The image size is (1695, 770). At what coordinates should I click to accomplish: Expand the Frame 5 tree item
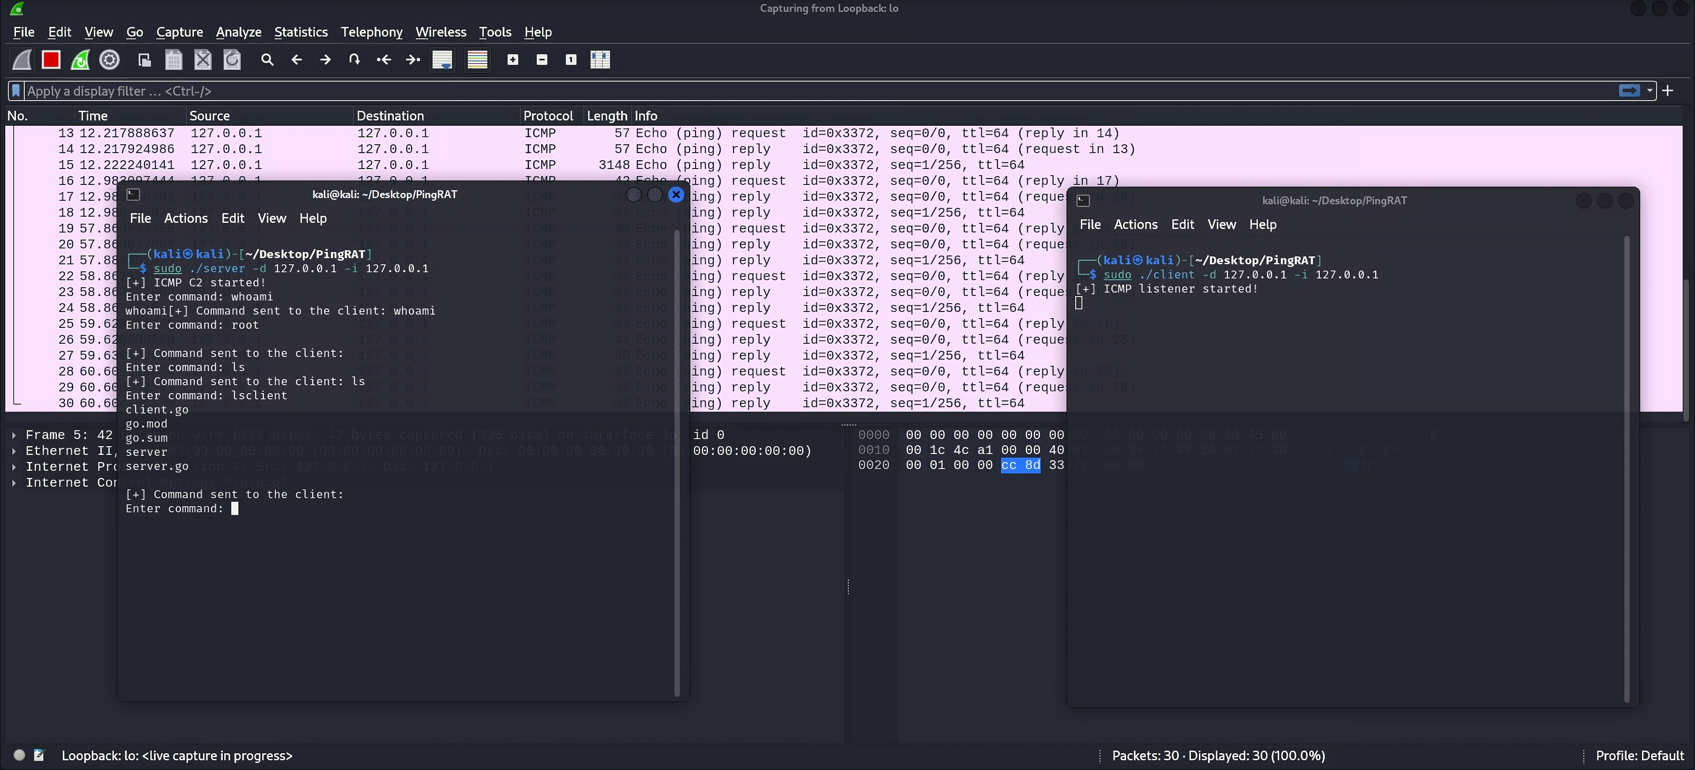tap(14, 434)
